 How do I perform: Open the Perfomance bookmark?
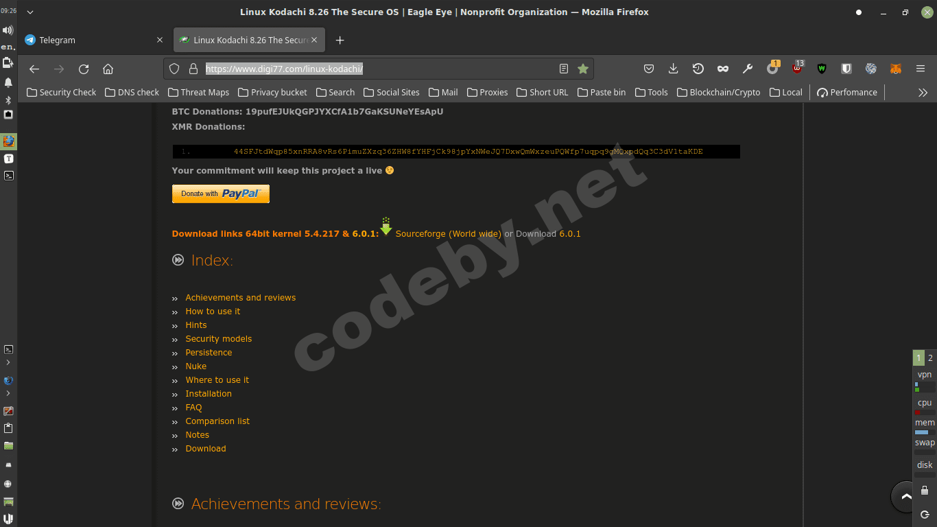(x=847, y=93)
